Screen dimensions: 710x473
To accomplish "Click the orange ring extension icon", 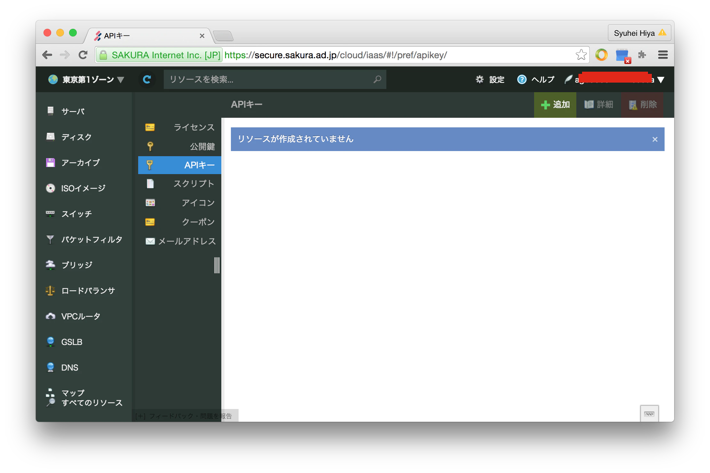I will click(x=601, y=55).
